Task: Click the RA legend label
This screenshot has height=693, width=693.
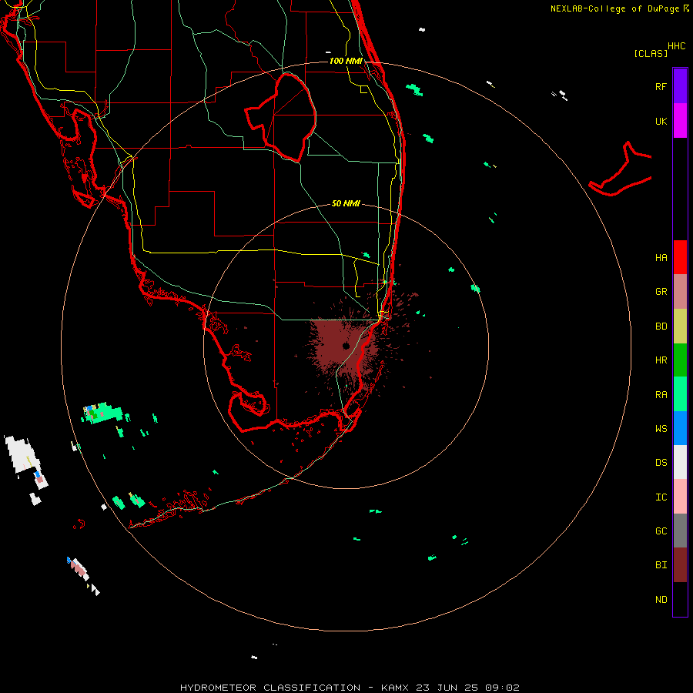Action: [661, 395]
